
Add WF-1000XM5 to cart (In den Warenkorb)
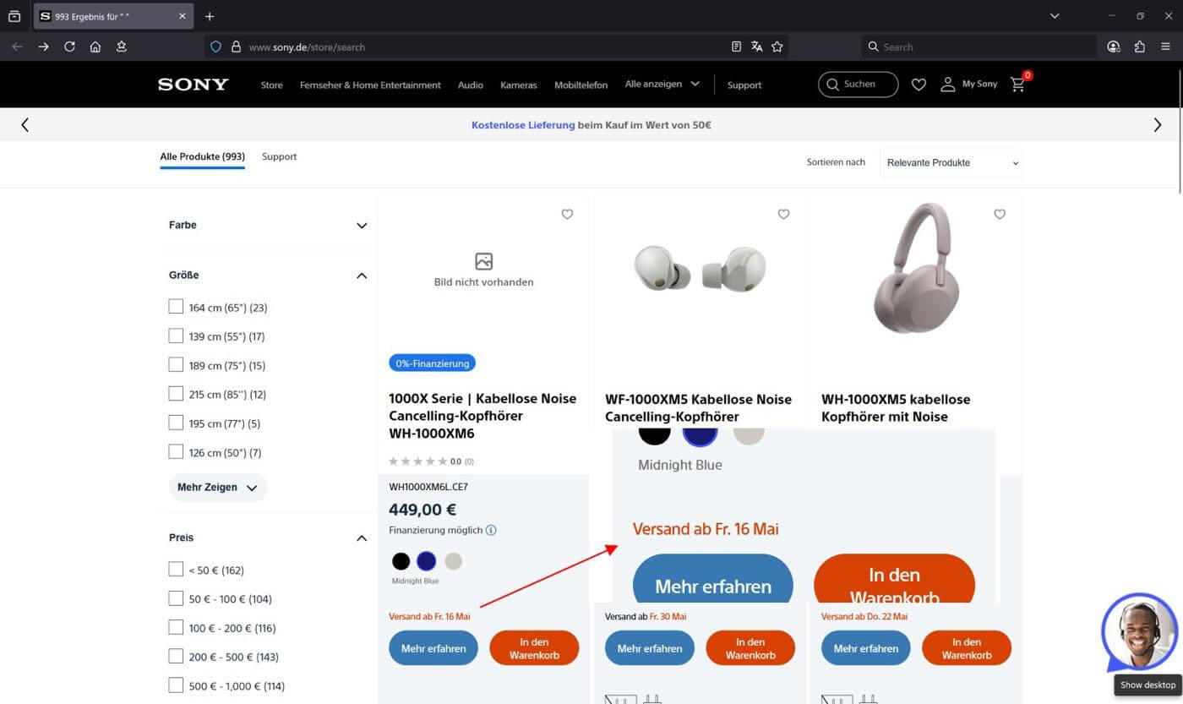pyautogui.click(x=750, y=648)
